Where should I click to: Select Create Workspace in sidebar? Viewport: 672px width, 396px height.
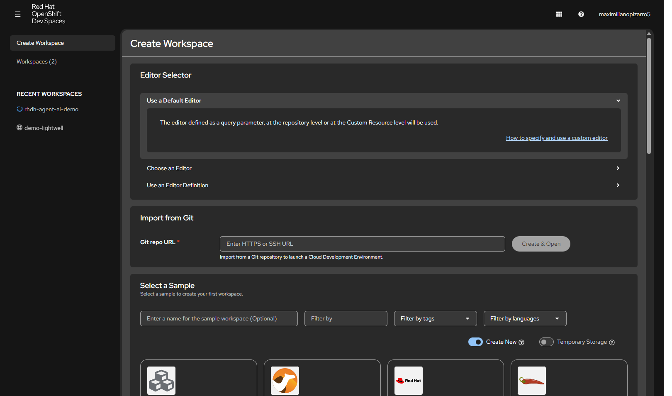click(x=63, y=43)
